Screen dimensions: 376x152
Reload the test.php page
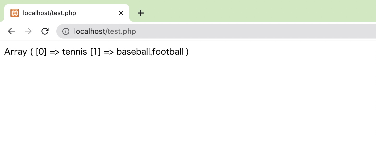point(45,31)
